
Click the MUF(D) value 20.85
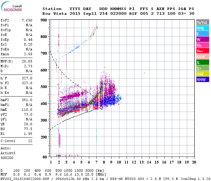coord(27,61)
